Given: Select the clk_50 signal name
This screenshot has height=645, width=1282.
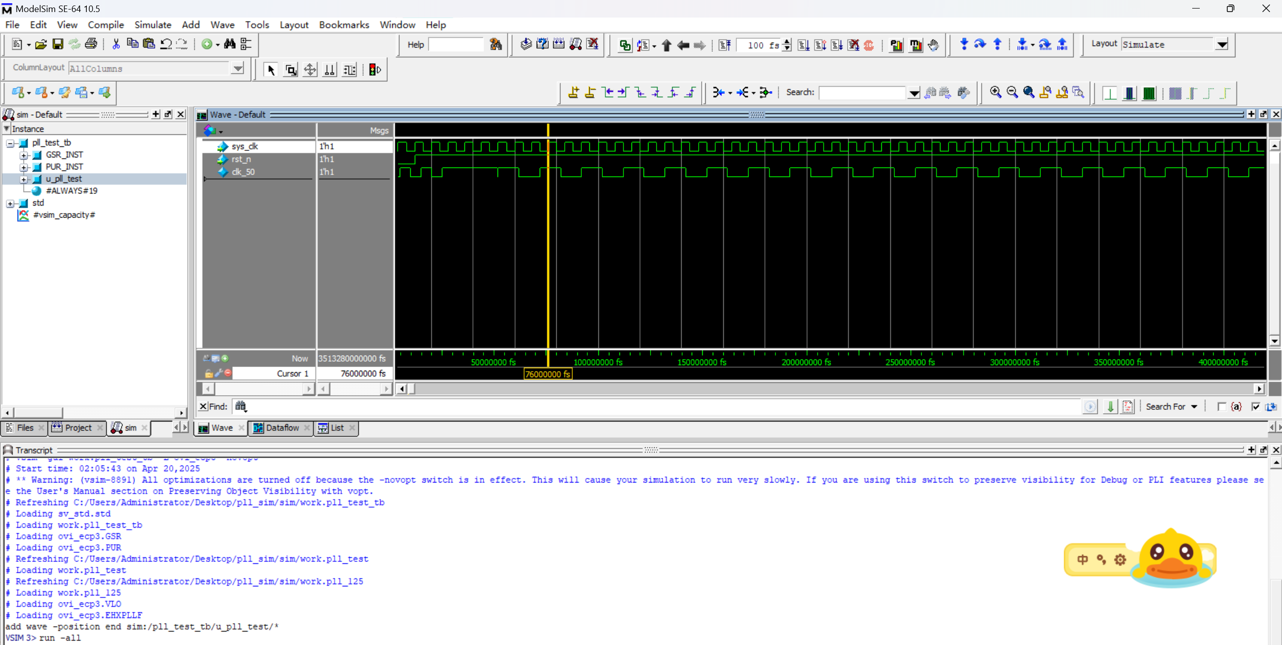Looking at the screenshot, I should pos(243,172).
